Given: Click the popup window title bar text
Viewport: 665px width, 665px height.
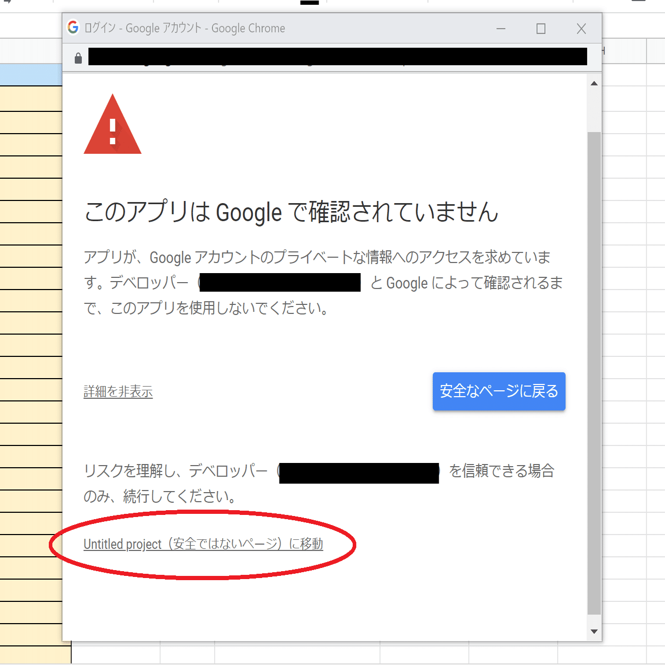Looking at the screenshot, I should pyautogui.click(x=183, y=28).
